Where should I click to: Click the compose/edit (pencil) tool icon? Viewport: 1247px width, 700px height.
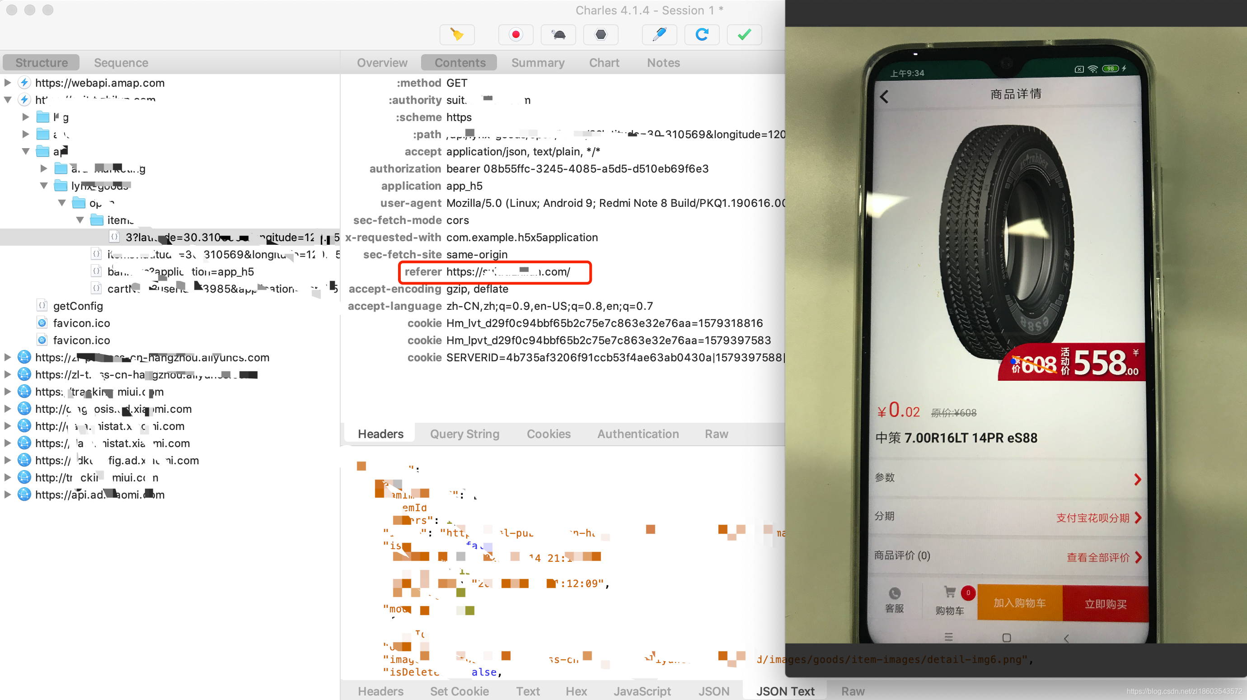click(661, 34)
